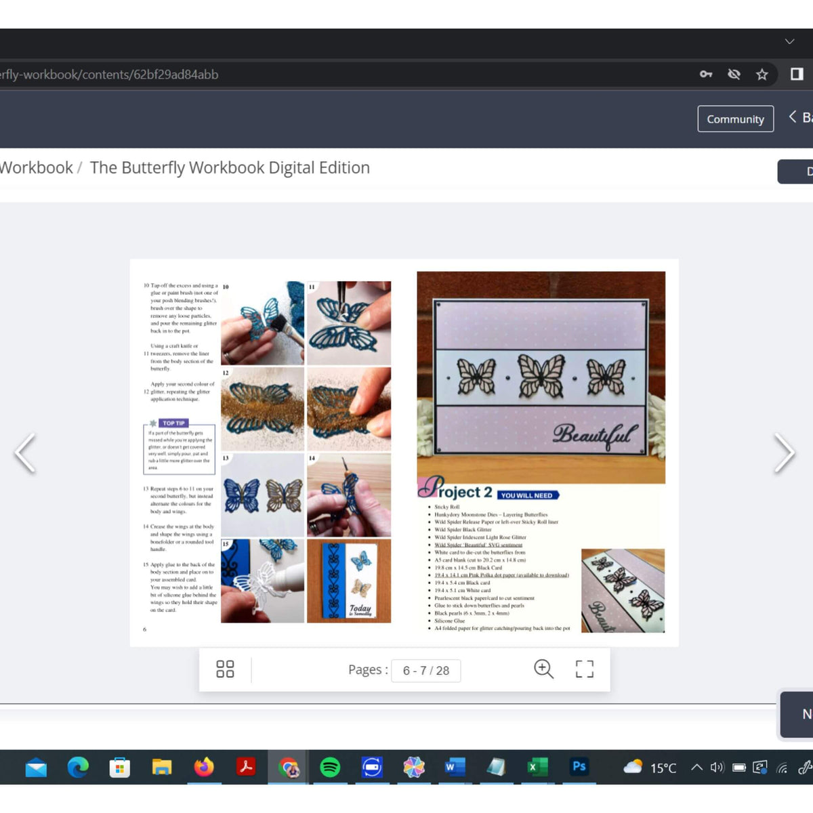Click the Community button

point(735,119)
